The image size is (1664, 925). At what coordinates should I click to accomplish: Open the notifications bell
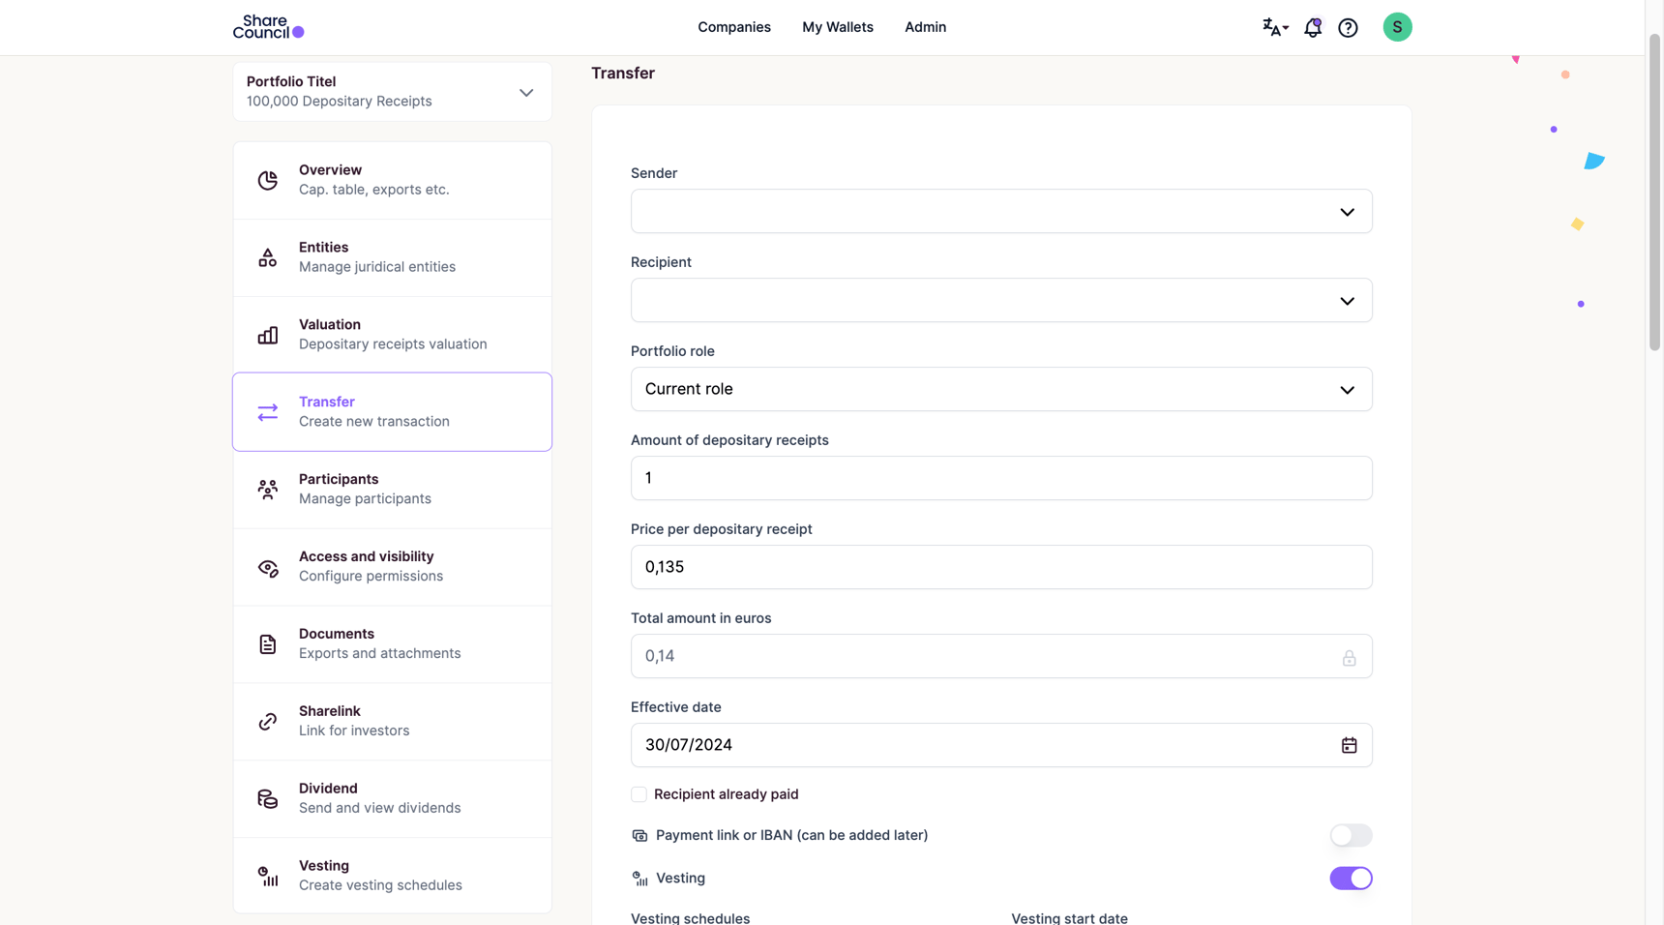(1313, 27)
